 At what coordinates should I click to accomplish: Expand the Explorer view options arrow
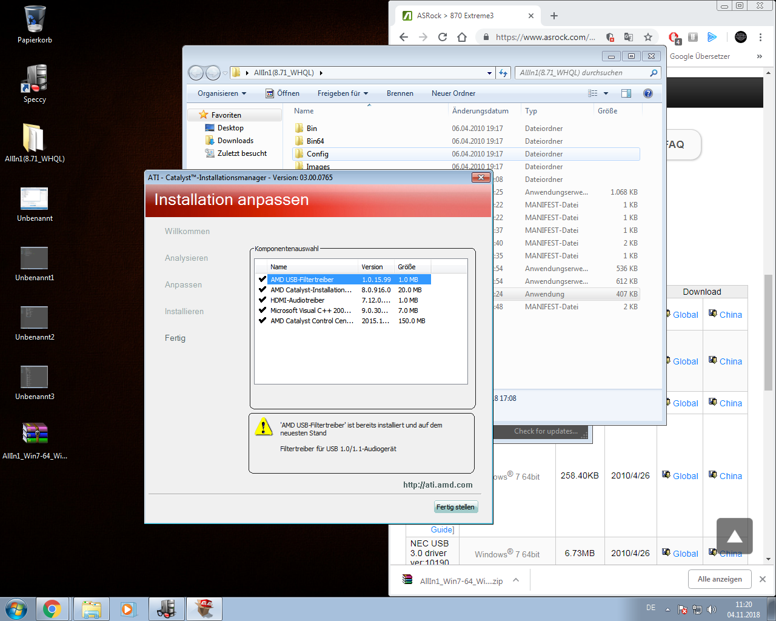tap(606, 93)
